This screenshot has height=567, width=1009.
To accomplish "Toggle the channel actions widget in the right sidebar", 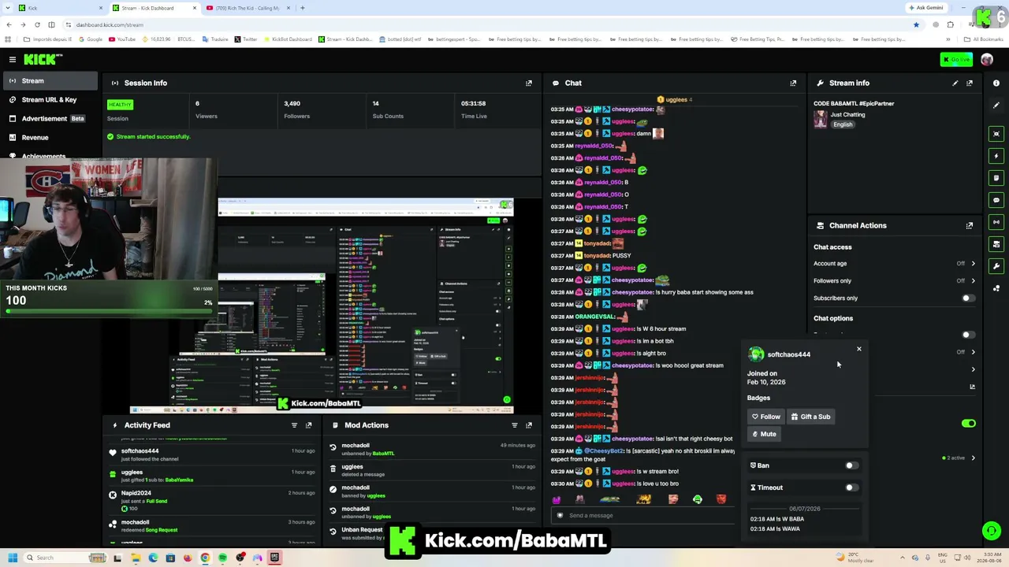I will point(996,244).
